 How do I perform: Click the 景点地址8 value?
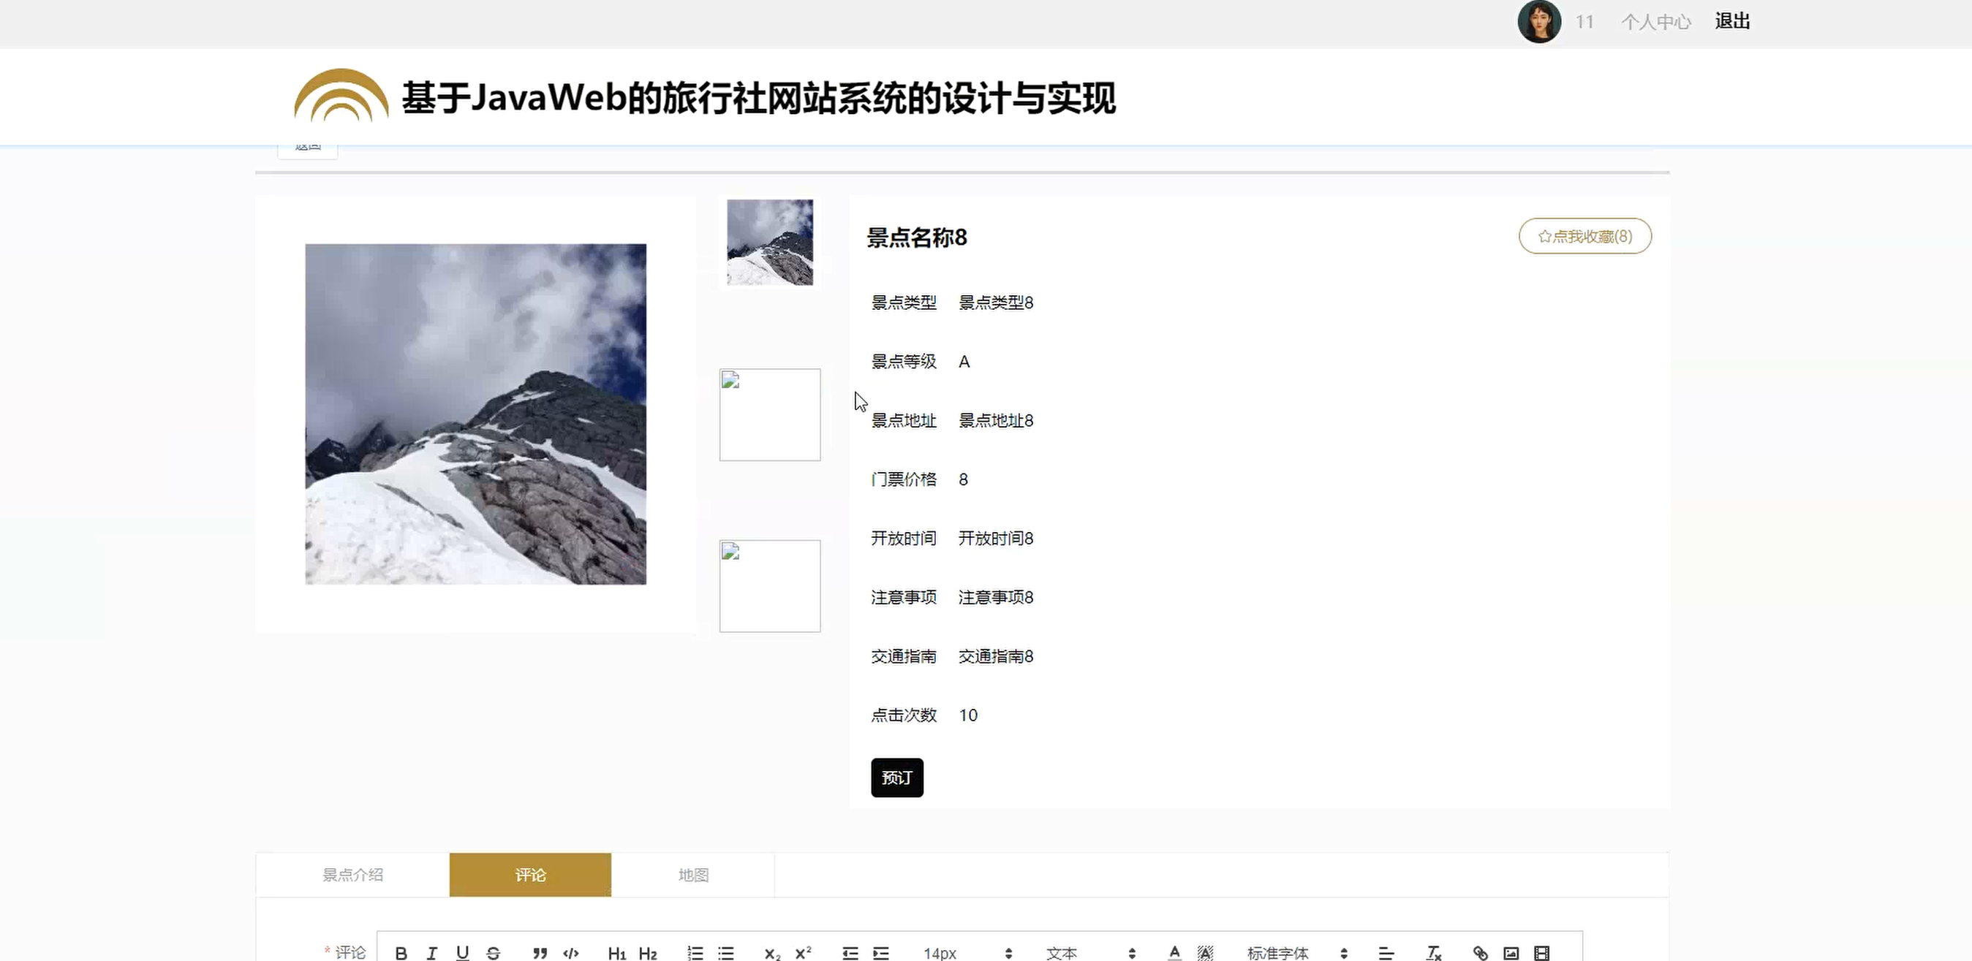[995, 420]
